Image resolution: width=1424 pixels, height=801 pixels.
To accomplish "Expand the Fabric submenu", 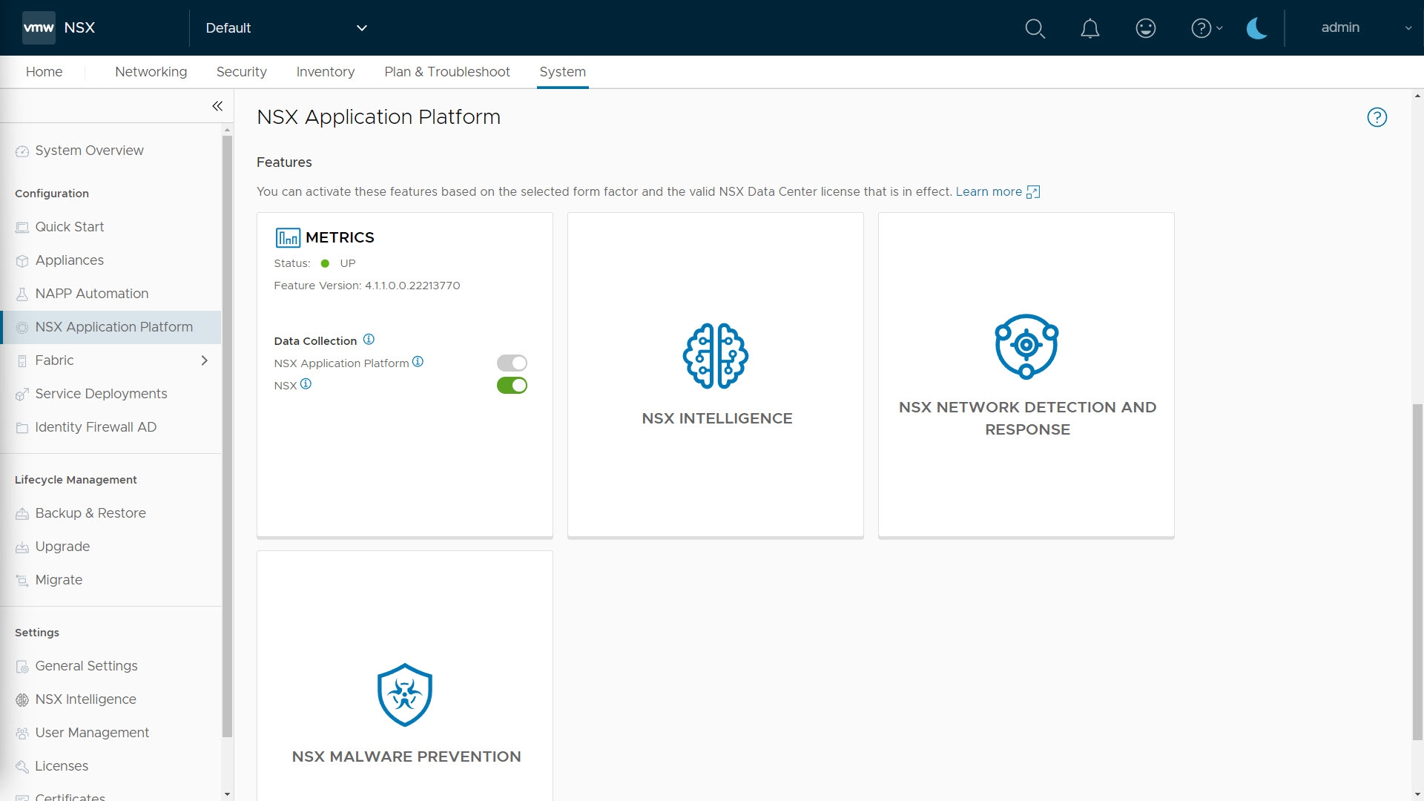I will (x=204, y=360).
